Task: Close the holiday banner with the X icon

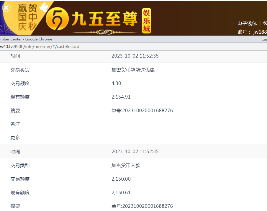Action: pyautogui.click(x=6, y=8)
